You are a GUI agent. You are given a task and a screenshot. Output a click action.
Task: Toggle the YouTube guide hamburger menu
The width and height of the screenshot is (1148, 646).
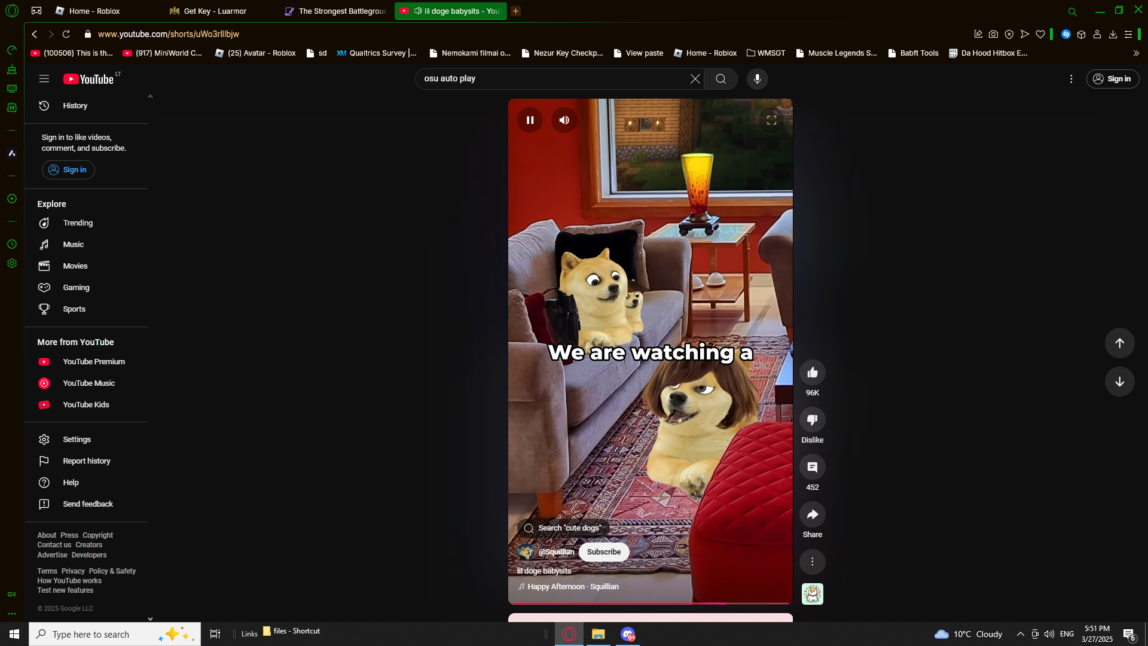click(44, 79)
